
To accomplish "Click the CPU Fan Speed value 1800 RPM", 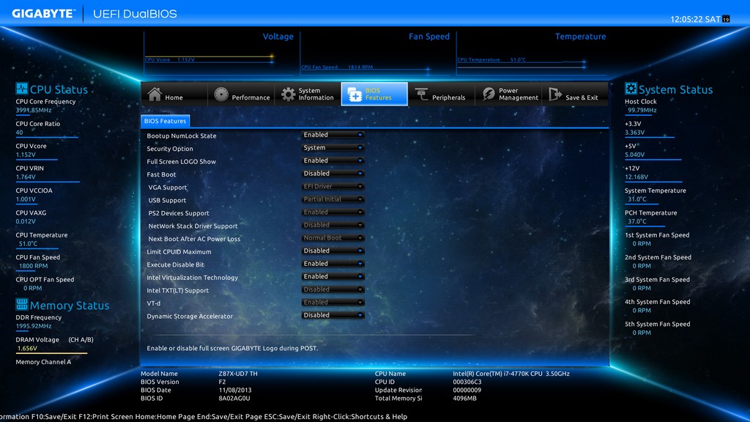I will (x=34, y=266).
